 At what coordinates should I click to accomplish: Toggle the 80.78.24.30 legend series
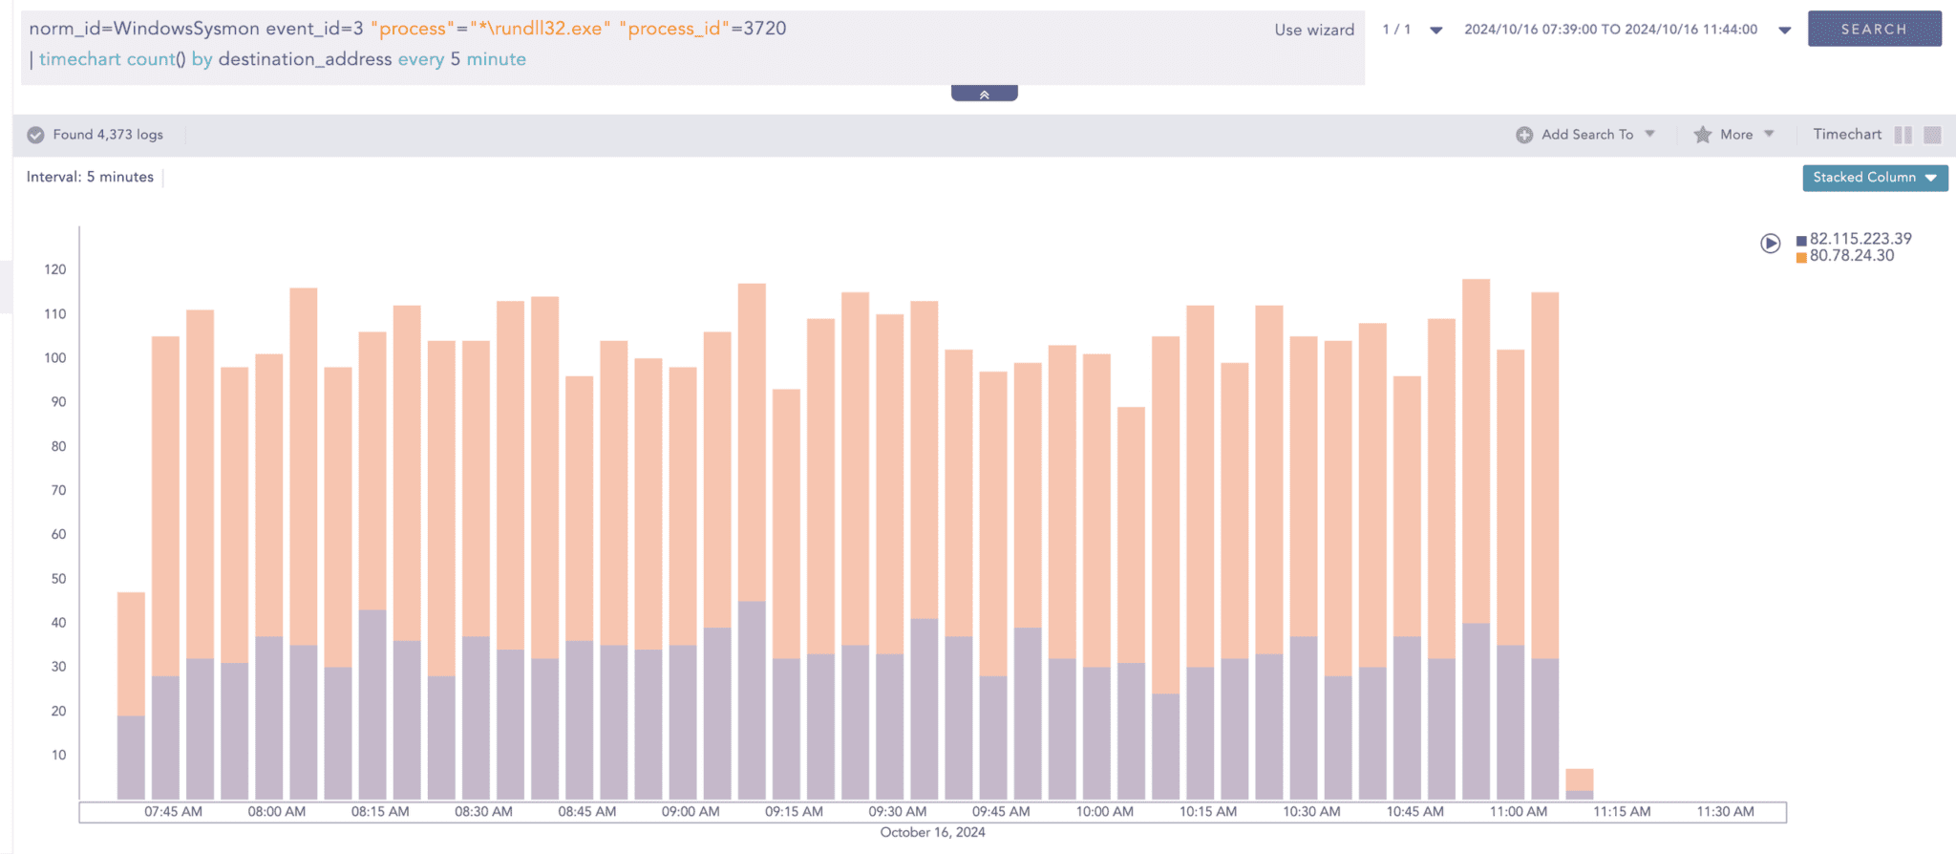tap(1851, 256)
